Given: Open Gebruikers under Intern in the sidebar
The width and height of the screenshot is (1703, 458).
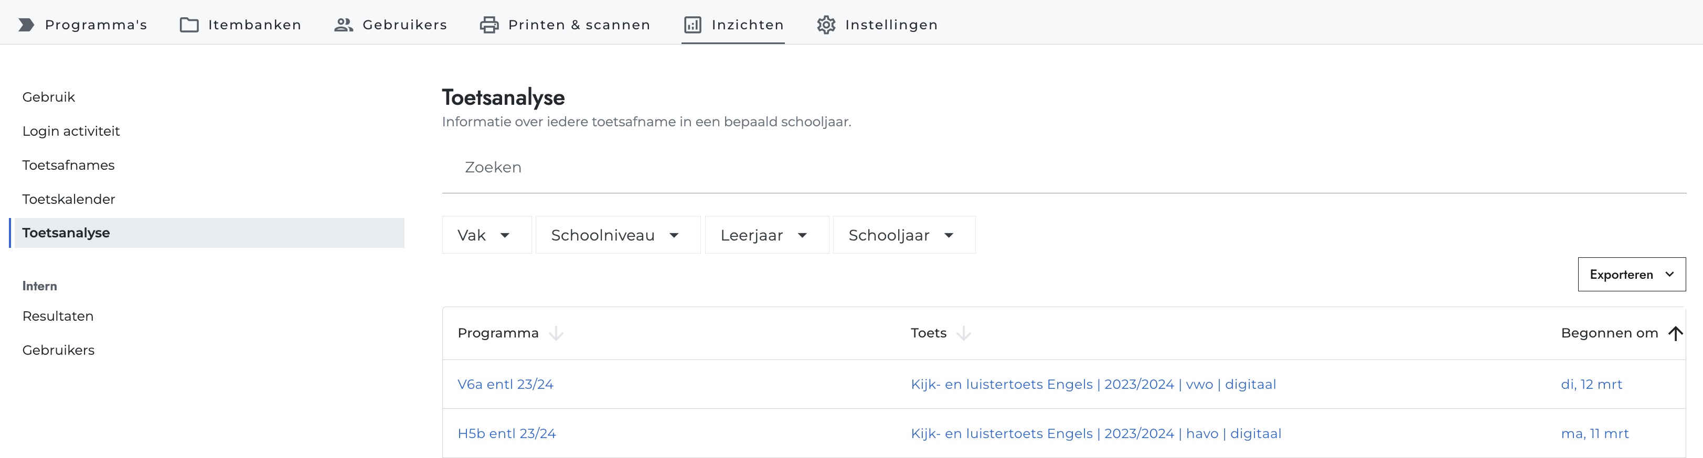Looking at the screenshot, I should pyautogui.click(x=59, y=351).
